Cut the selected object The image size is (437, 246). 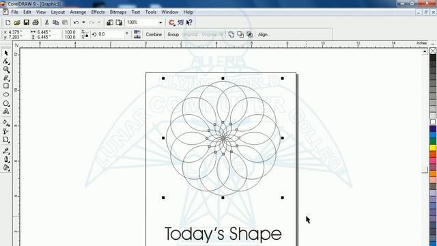pos(46,23)
